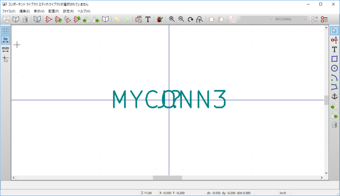Toggle the cursor shape icon
This screenshot has width=340, height=196.
coord(6,59)
